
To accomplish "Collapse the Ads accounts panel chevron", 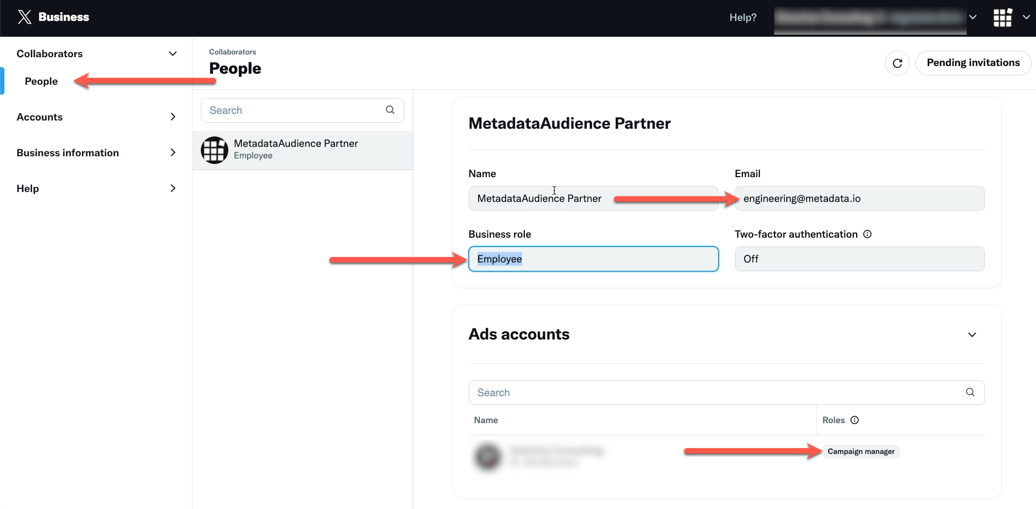I will (x=972, y=335).
